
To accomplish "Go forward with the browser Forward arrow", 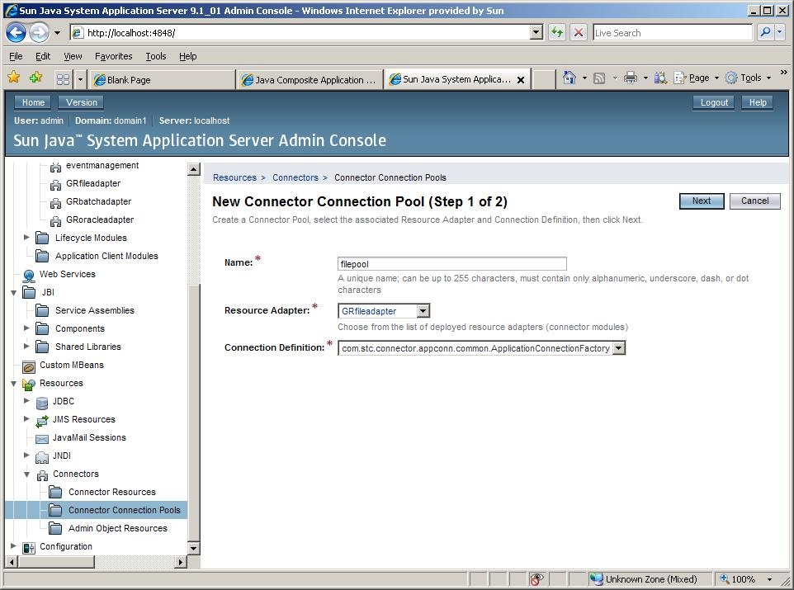I will 39,33.
